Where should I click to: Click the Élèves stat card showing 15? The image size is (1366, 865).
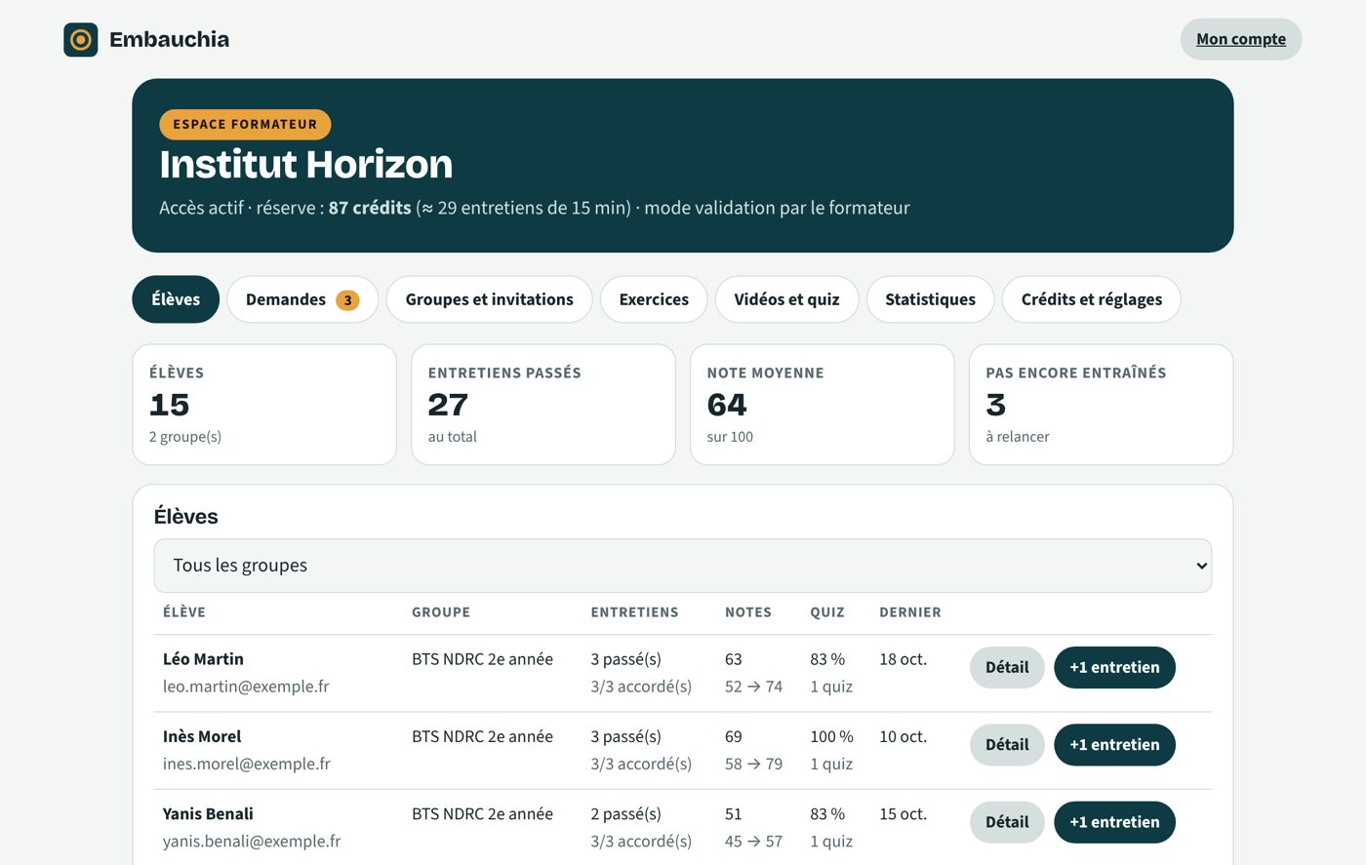[x=264, y=405]
